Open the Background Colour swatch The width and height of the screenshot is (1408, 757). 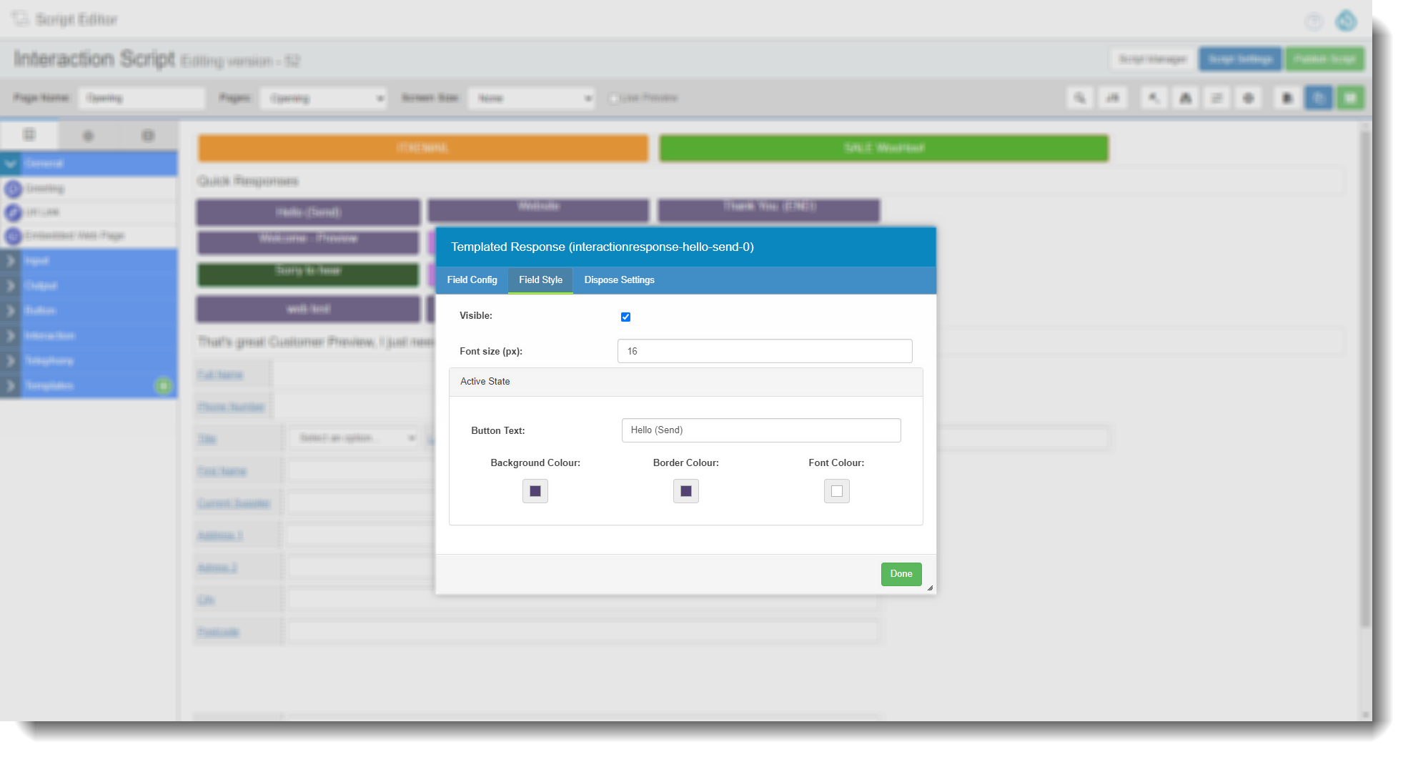click(x=535, y=491)
